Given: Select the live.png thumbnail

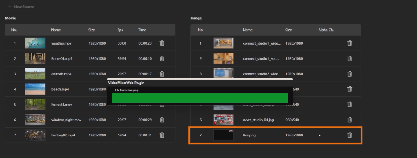Looking at the screenshot, I should 223,135.
